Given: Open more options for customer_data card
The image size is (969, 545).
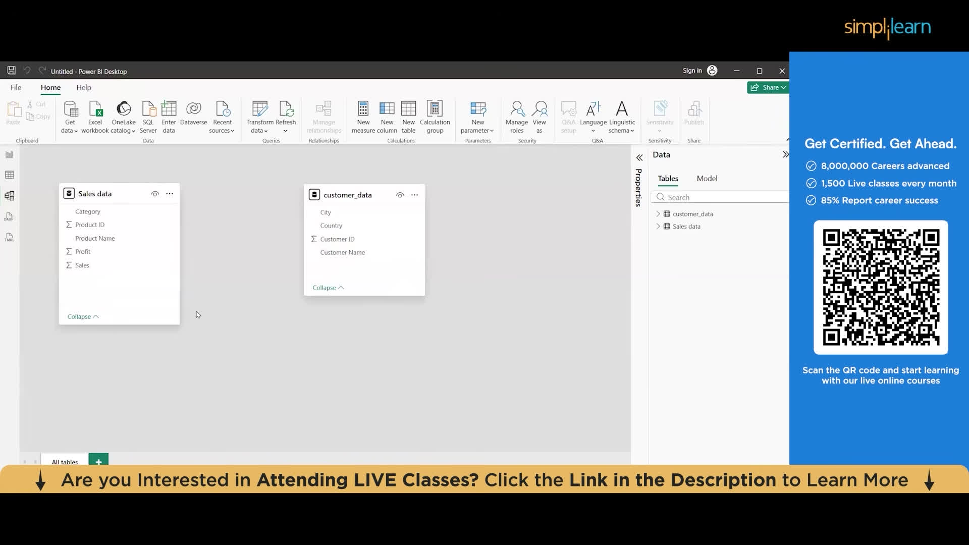Looking at the screenshot, I should [x=414, y=195].
